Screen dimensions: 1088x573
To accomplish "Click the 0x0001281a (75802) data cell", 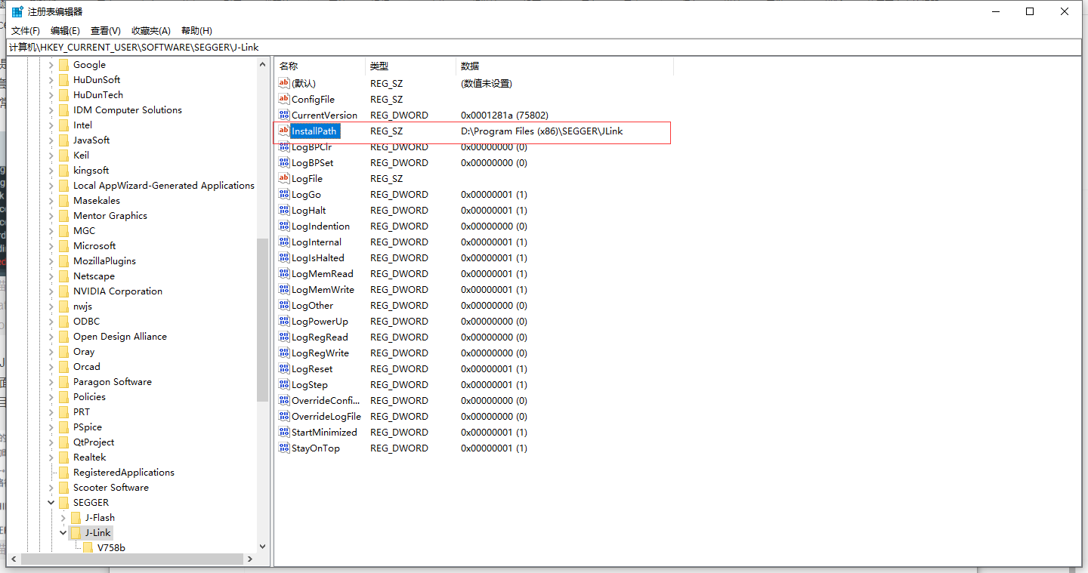I will click(x=505, y=115).
